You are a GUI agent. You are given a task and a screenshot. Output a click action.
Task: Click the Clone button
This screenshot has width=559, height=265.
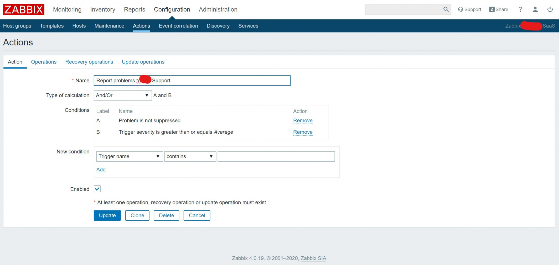(137, 215)
